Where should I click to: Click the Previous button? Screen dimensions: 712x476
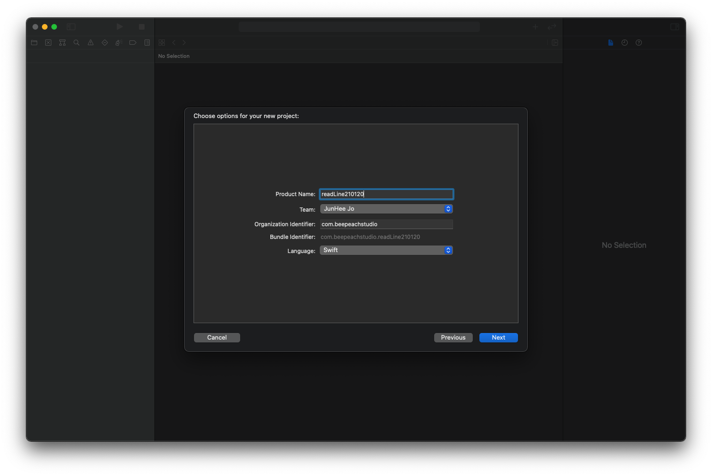[x=453, y=338]
